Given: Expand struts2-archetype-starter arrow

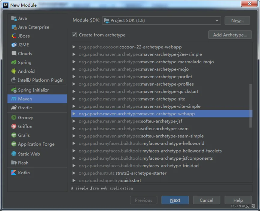Looking at the screenshot, I should point(74,173).
